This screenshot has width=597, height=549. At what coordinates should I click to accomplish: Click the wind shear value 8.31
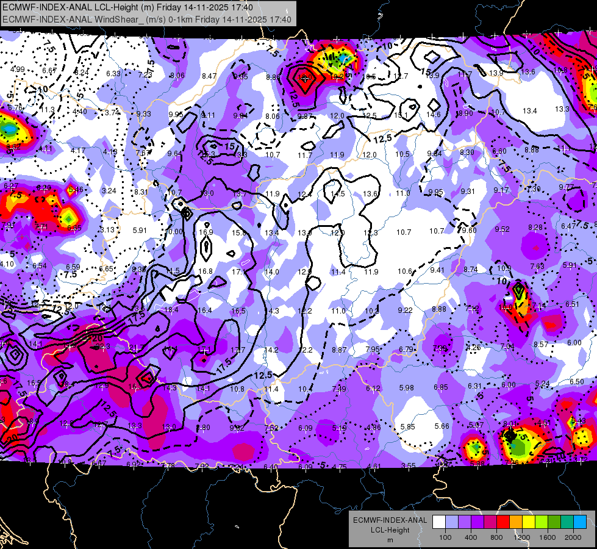141,192
